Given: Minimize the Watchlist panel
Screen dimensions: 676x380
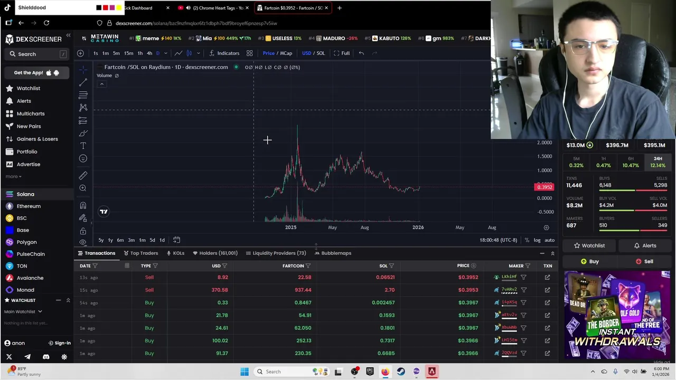Looking at the screenshot, I should tap(58, 300).
